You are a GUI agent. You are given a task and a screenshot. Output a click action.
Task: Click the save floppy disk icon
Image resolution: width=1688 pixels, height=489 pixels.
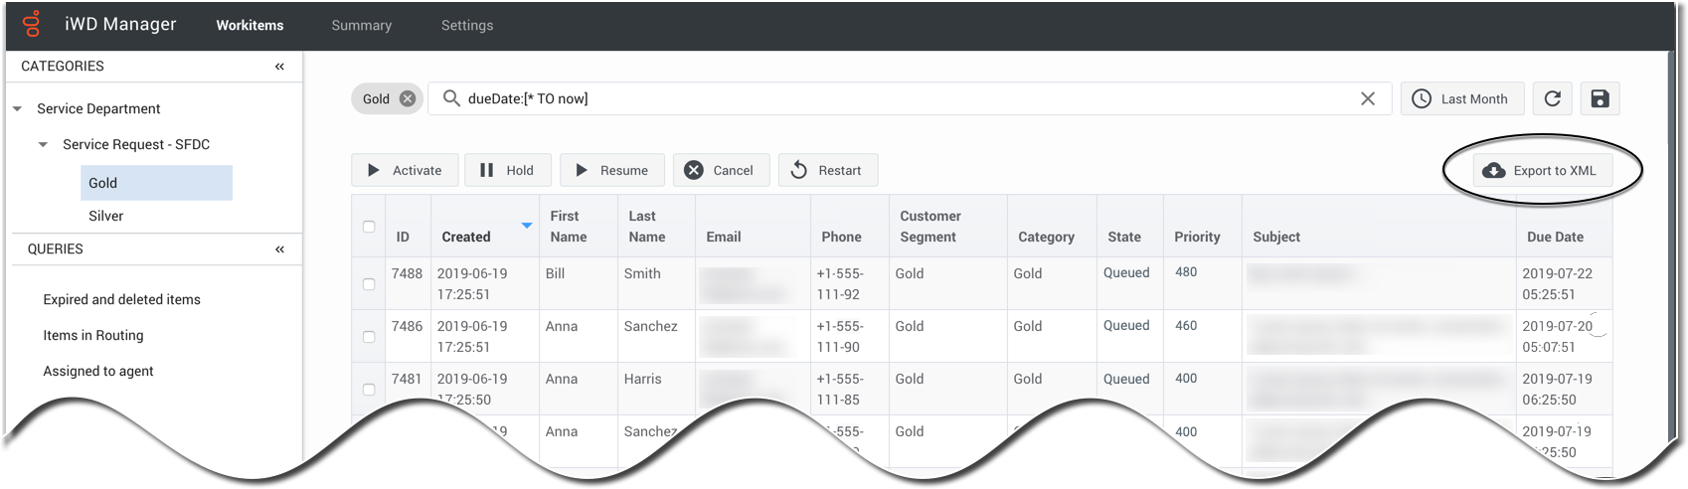(1600, 98)
